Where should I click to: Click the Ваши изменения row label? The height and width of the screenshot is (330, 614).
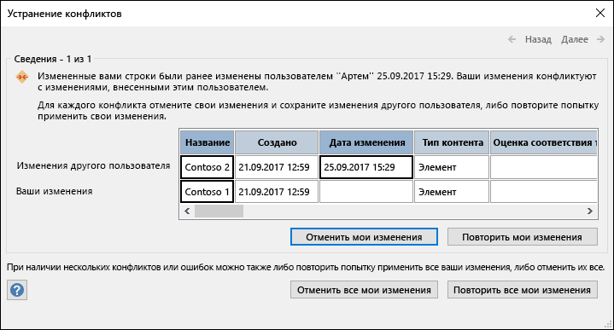[x=54, y=191]
